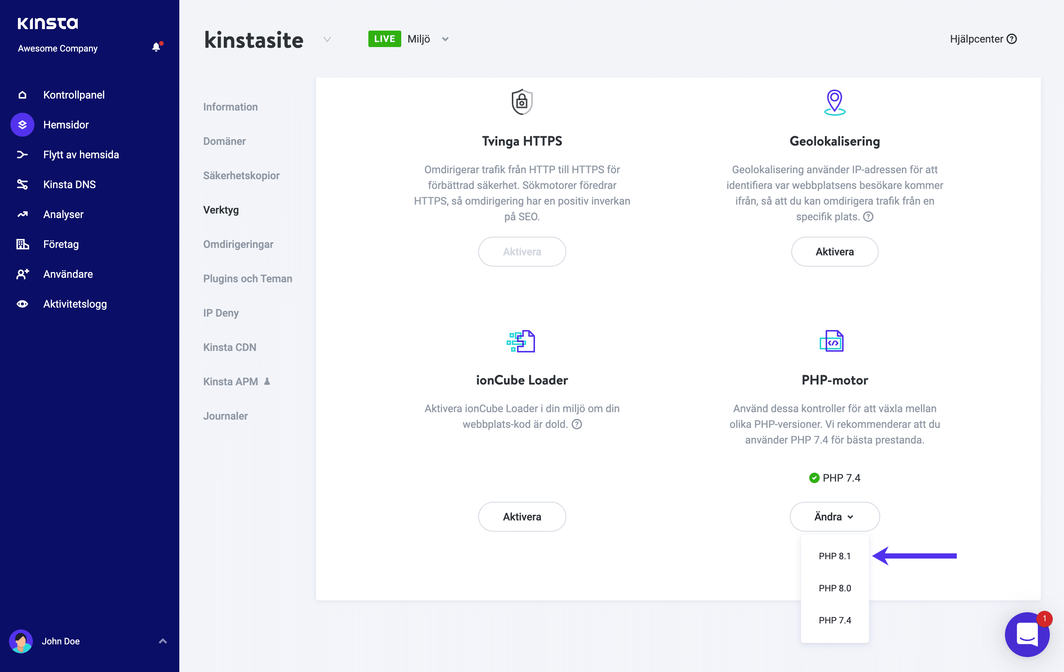
Task: Go to Analyser in the sidebar
Action: pyautogui.click(x=63, y=215)
